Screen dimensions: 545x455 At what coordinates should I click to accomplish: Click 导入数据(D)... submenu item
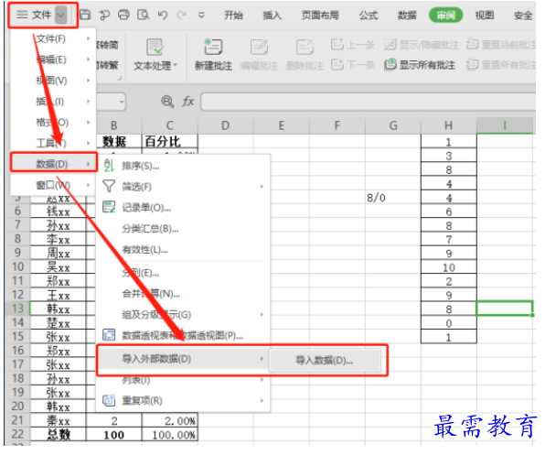(x=325, y=361)
